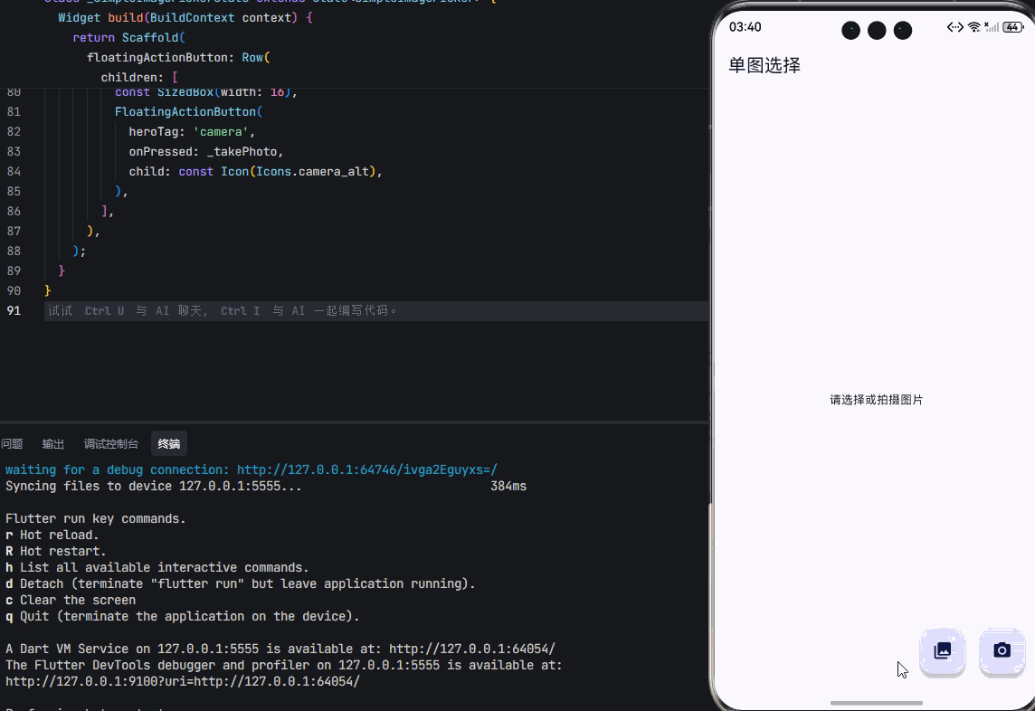
Task: Click the onPressed: _takePhoto line
Action: pyautogui.click(x=206, y=151)
